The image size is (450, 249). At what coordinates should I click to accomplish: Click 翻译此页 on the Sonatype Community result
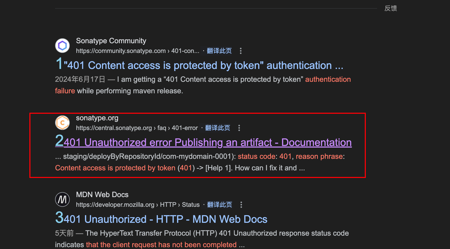219,51
